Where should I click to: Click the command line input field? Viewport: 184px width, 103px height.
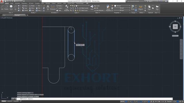pyautogui.click(x=95, y=99)
